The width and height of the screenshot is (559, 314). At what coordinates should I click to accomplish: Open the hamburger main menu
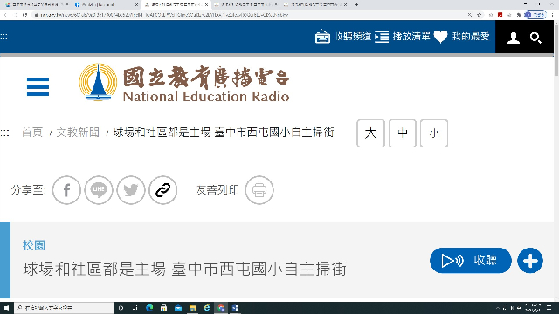pos(38,86)
